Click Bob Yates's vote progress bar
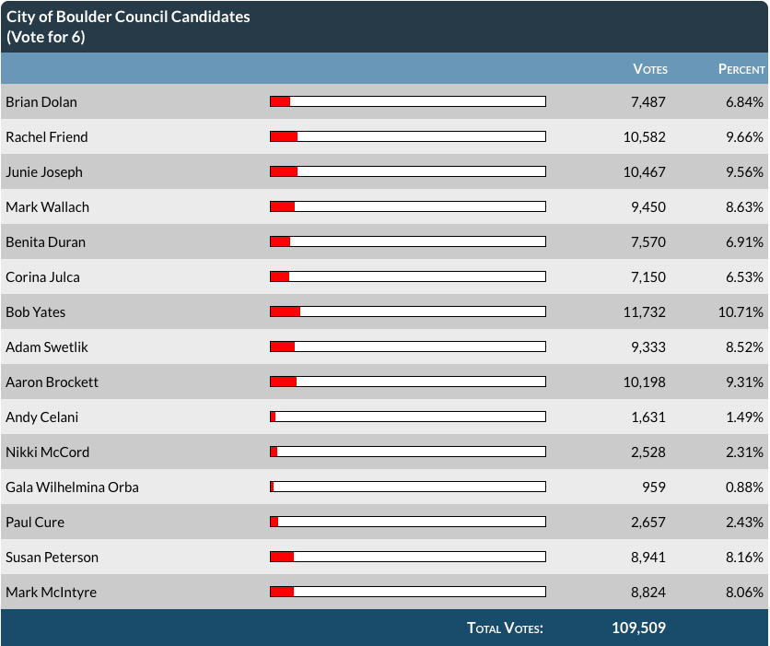Image resolution: width=770 pixels, height=646 pixels. 407,311
